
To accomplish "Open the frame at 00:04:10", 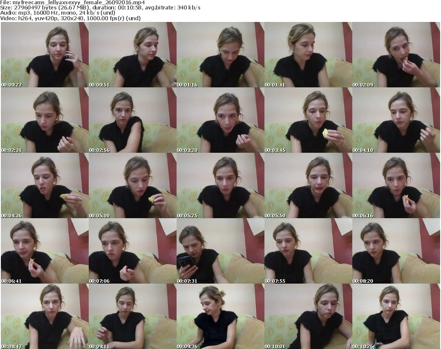I will (x=396, y=120).
